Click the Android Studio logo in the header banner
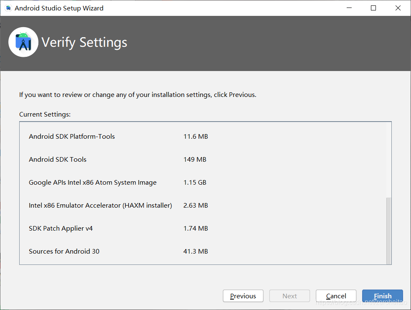 coord(23,42)
